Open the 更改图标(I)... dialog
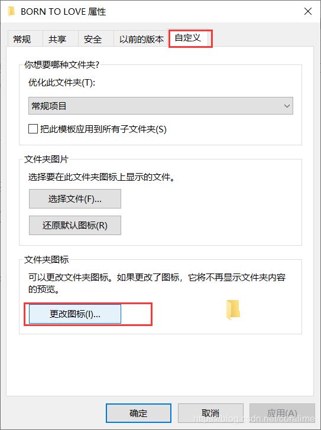 [x=75, y=314]
